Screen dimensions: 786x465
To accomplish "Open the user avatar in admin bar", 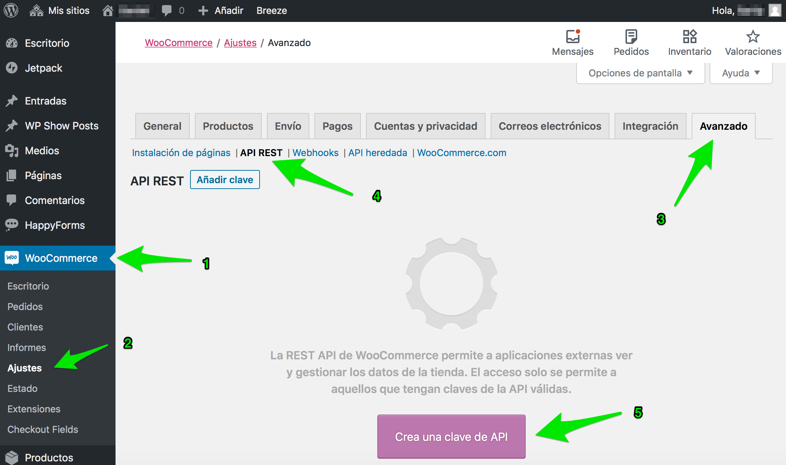I will tap(775, 10).
